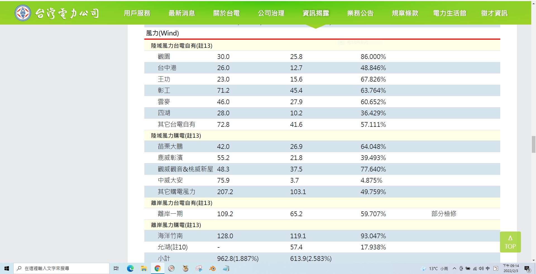This screenshot has height=274, width=536.
Task: Select the 觀威觀音&桃威新屋 row name
Action: (185, 169)
